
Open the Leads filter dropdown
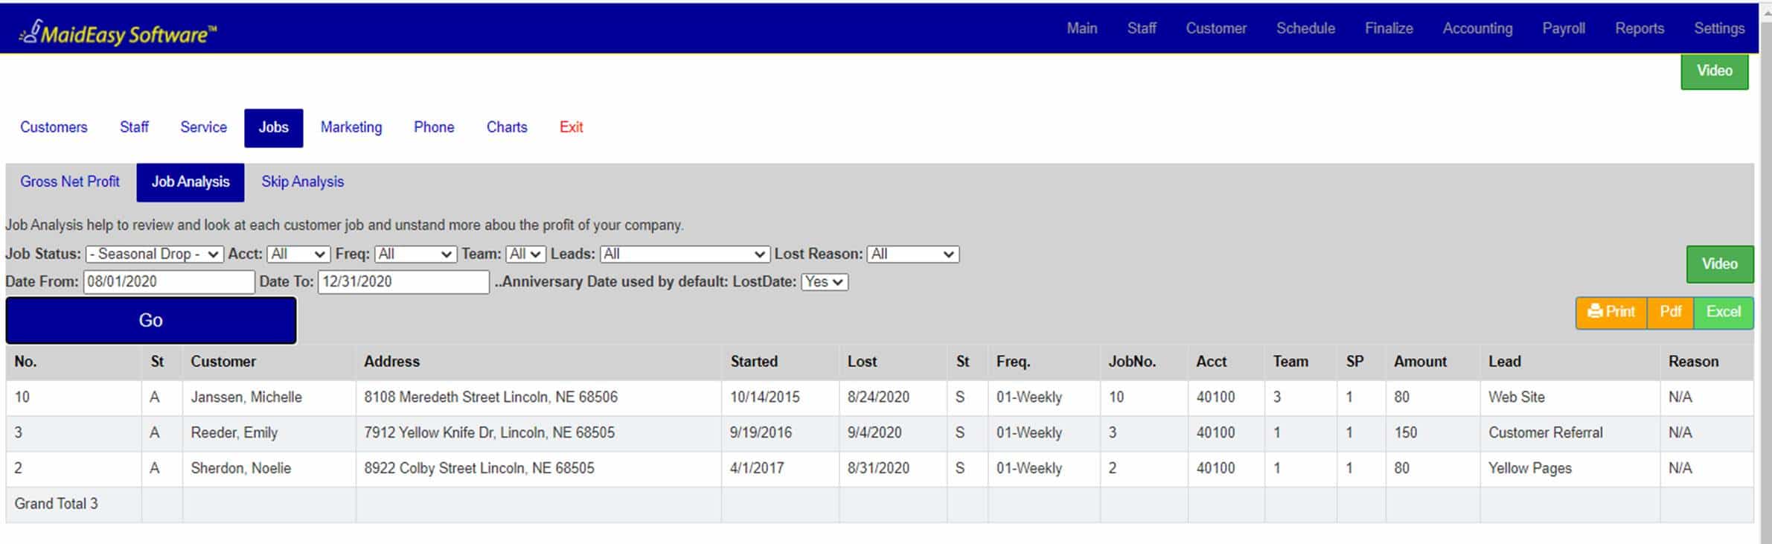click(685, 254)
